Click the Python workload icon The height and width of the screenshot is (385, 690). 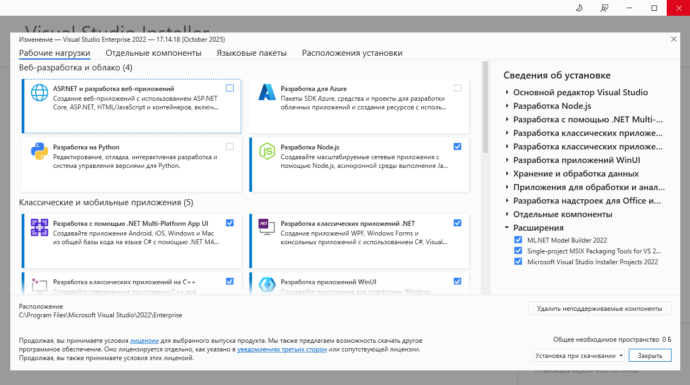coord(40,151)
